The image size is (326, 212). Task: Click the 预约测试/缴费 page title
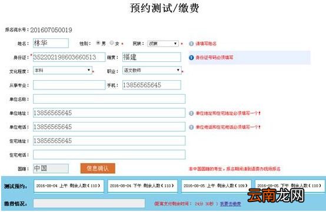click(x=164, y=8)
